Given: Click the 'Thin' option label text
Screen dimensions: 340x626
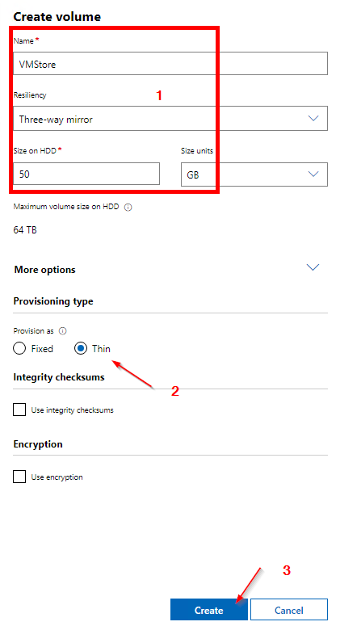Looking at the screenshot, I should tap(101, 348).
